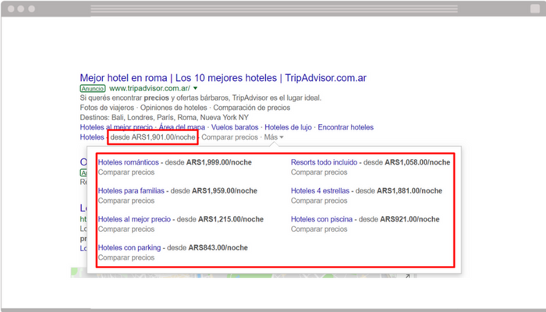The height and width of the screenshot is (312, 546).
Task: Click 'Comparar precios' beside the Más dropdown
Action: [229, 137]
